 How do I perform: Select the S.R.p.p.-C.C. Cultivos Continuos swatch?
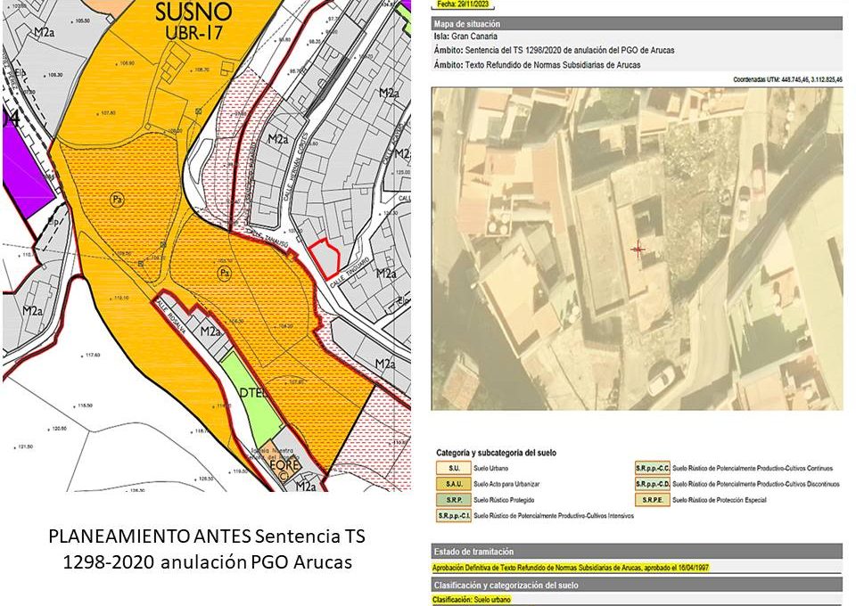tap(652, 466)
